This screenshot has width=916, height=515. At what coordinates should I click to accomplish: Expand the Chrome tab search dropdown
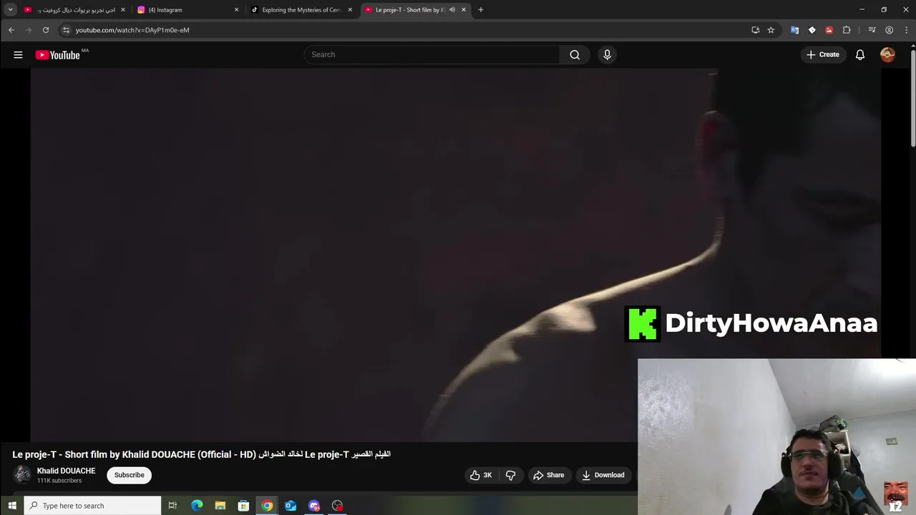pos(10,10)
